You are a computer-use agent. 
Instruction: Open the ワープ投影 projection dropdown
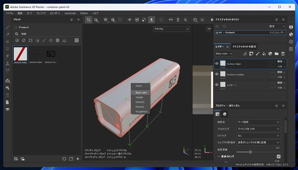coord(259,122)
